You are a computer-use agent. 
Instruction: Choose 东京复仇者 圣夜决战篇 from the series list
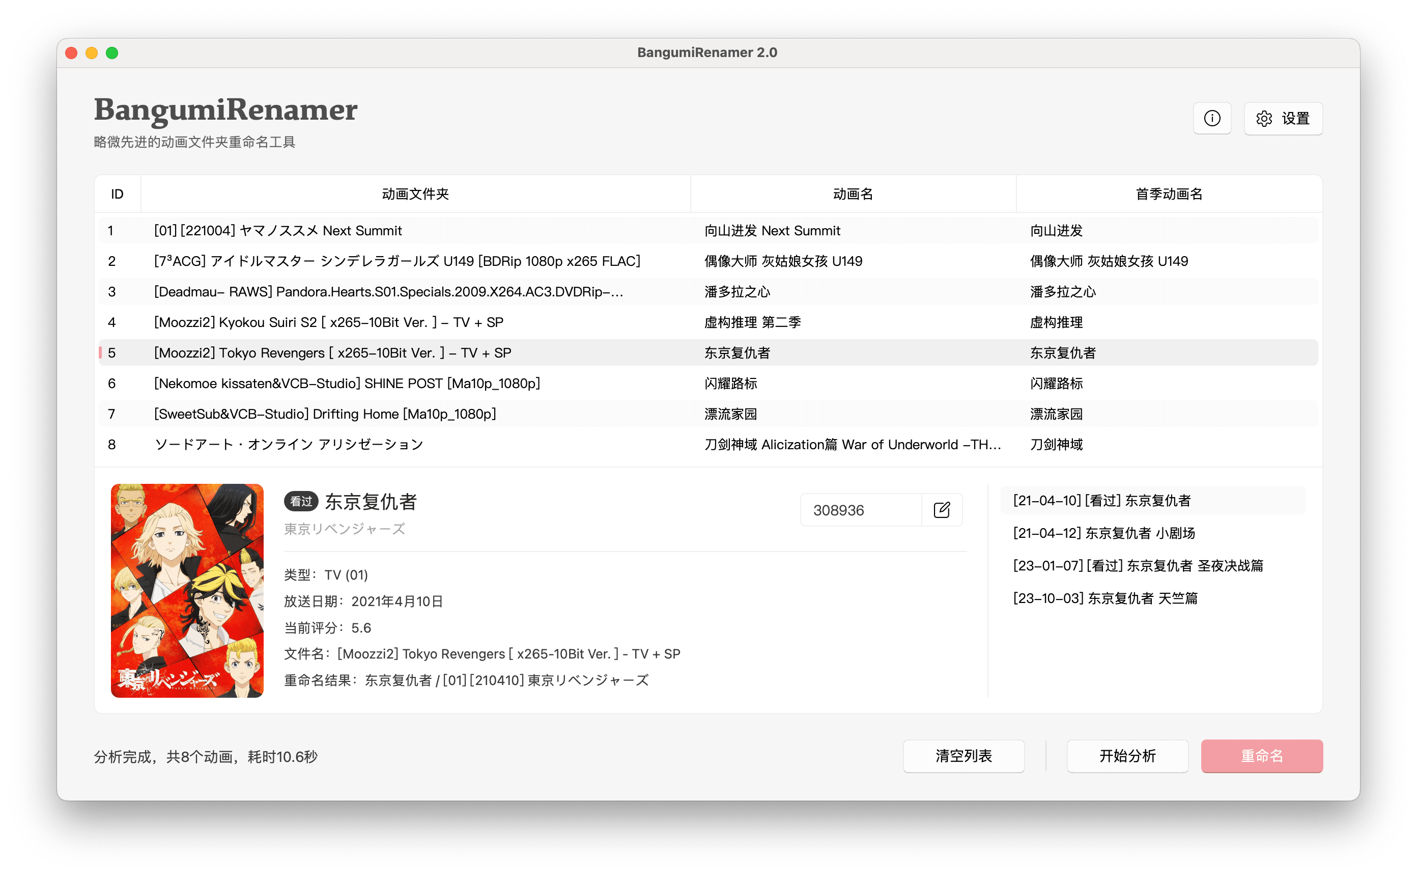(1138, 565)
